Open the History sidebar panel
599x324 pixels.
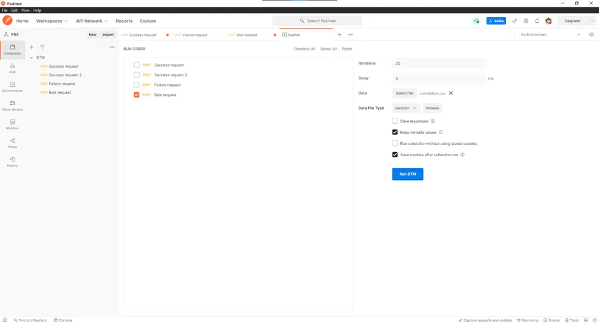coord(12,162)
